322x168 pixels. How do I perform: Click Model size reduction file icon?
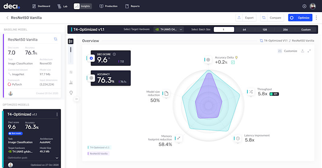[x=166, y=94]
